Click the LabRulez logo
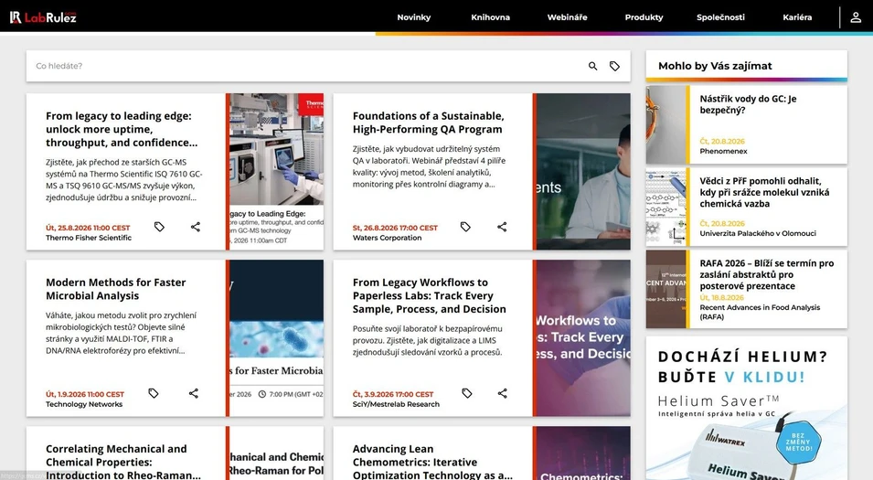 coord(43,17)
